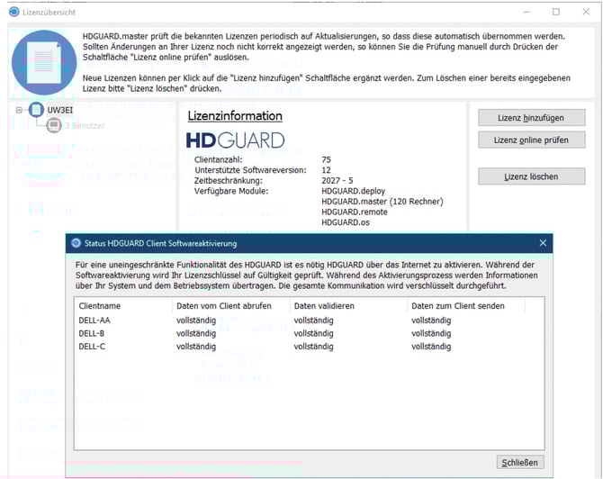The height and width of the screenshot is (479, 603).
Task: Click the large license document icon
Action: pyautogui.click(x=44, y=63)
